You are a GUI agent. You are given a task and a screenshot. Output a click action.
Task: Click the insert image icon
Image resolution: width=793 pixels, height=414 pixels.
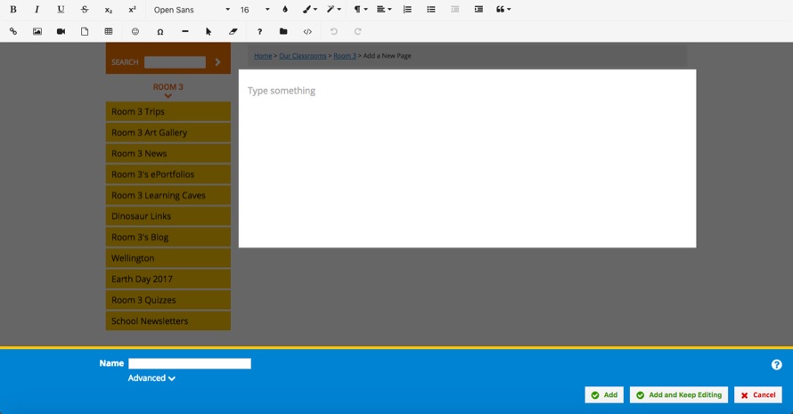tap(37, 31)
